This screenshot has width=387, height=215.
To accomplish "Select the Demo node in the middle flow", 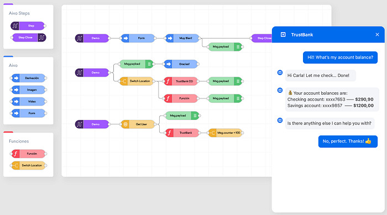I will pos(92,72).
